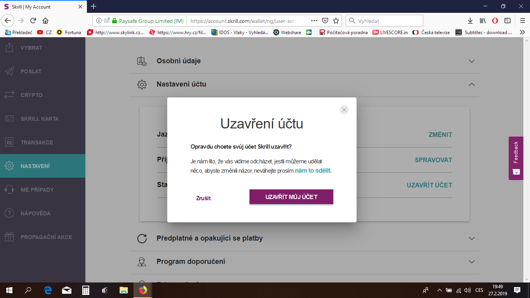Click the browser home icon
Screen dimensions: 530x298
coord(45,21)
